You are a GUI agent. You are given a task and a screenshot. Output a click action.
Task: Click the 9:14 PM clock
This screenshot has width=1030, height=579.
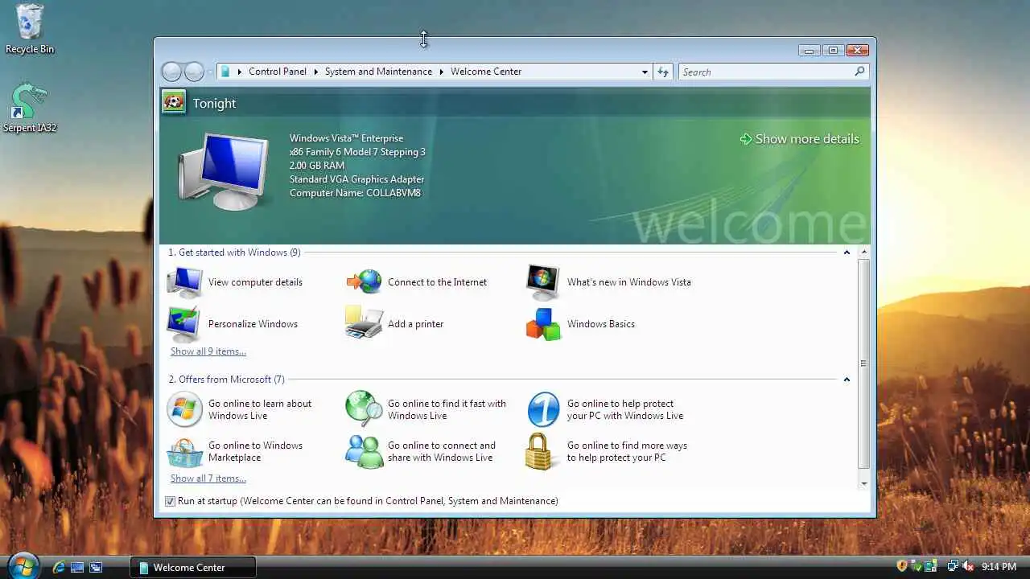[999, 567]
